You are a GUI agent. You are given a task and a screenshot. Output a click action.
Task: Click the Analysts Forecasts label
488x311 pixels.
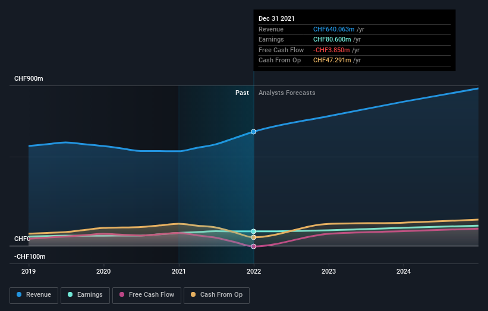287,93
